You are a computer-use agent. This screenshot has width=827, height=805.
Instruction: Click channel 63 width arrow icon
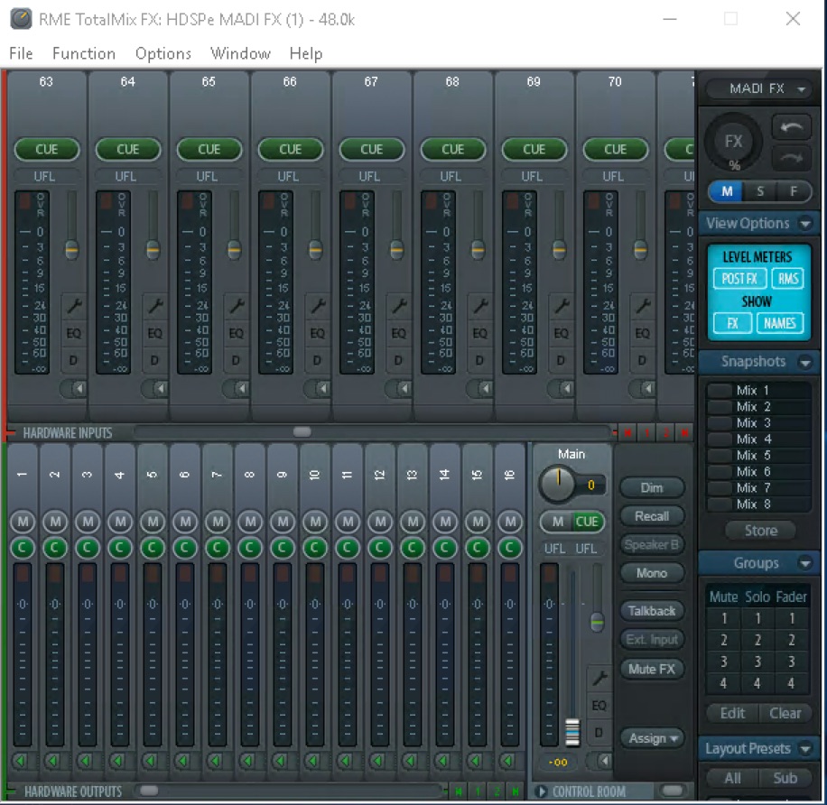click(x=74, y=389)
